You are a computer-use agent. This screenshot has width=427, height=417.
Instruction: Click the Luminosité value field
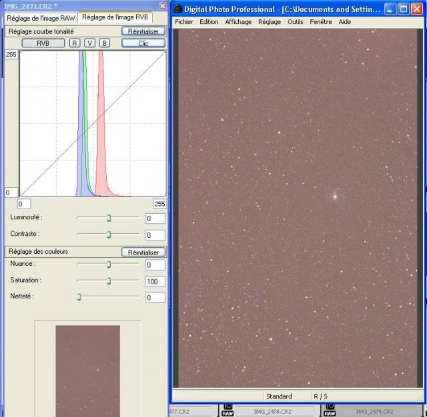click(155, 218)
